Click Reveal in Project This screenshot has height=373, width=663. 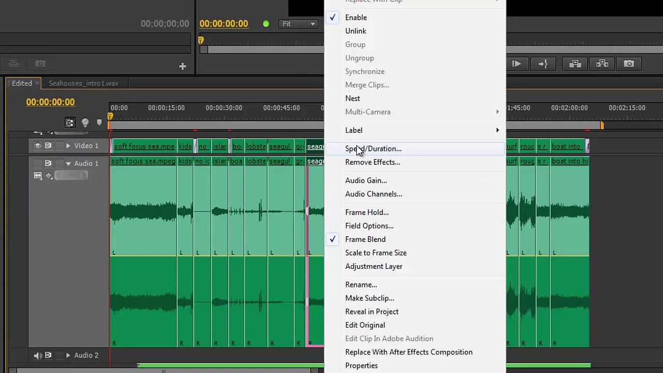click(x=414, y=312)
